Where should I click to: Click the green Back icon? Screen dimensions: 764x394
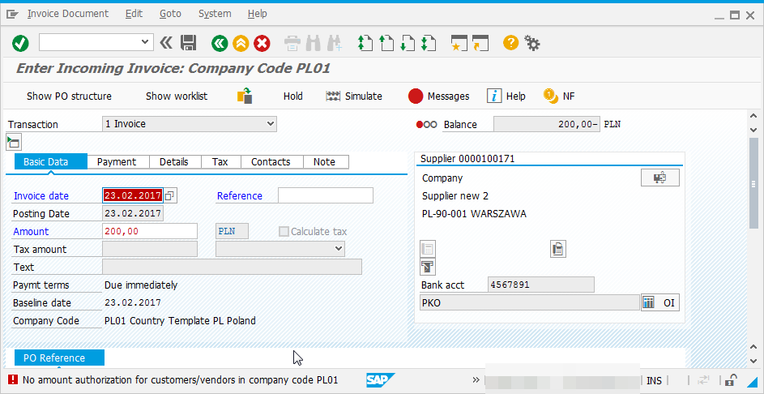(x=220, y=44)
